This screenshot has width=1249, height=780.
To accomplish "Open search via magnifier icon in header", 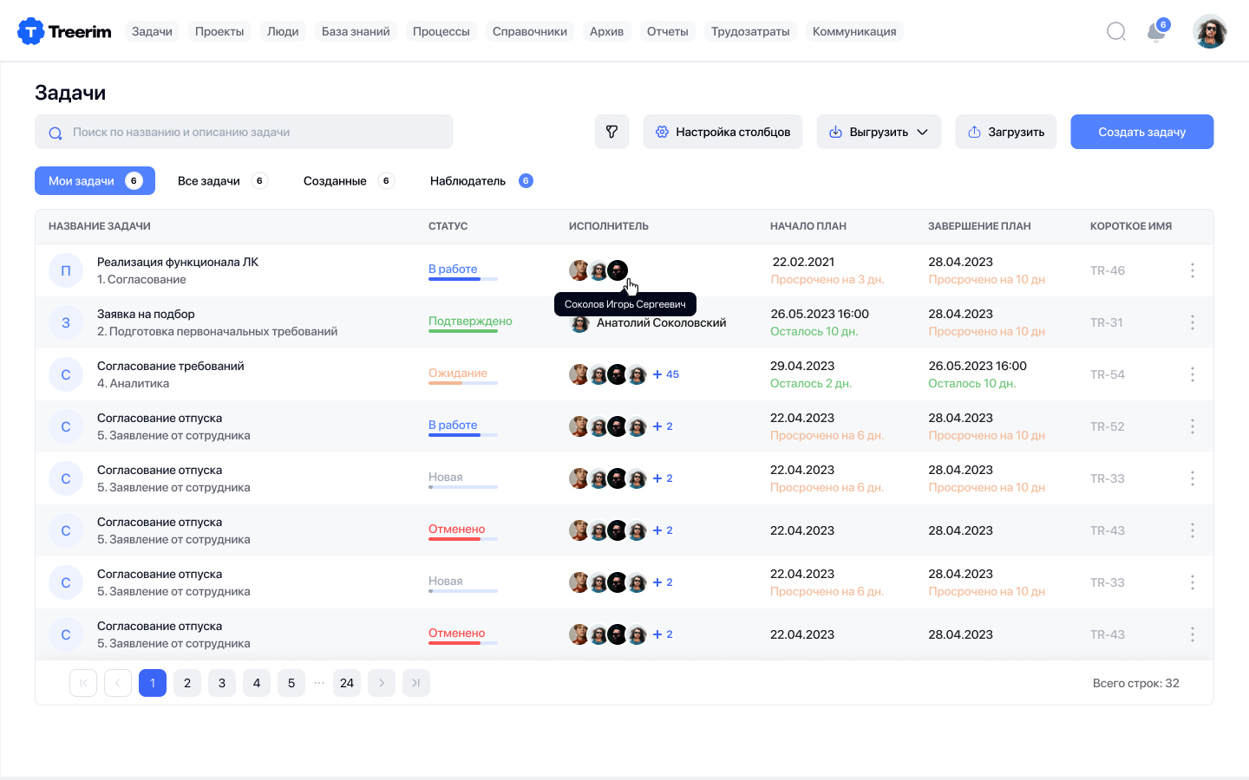I will (x=1116, y=32).
